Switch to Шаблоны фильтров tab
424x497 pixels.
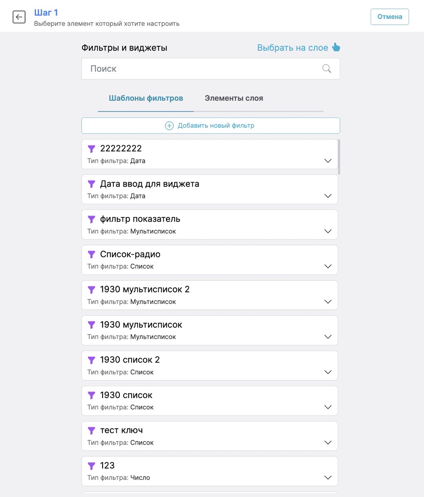point(146,98)
